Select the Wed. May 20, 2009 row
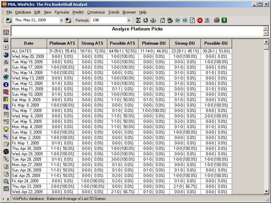This screenshot has height=203, width=271. pos(121,57)
